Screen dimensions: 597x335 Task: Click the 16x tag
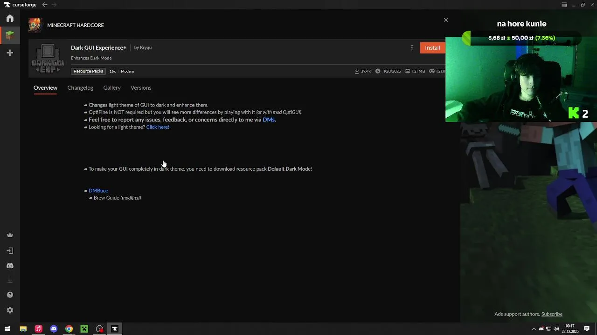coord(112,71)
